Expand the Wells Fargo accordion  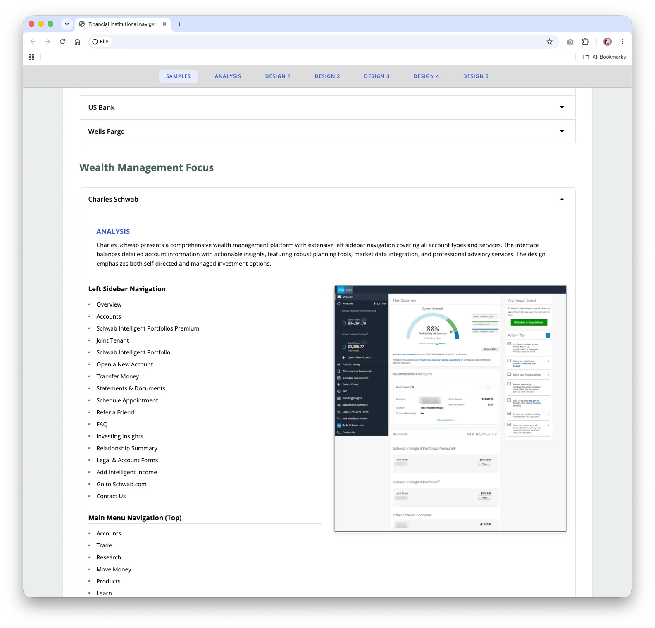coord(328,131)
